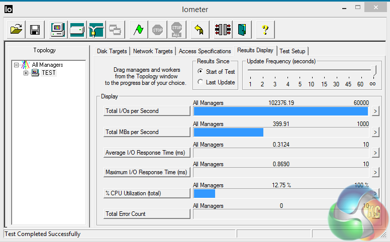Click the 102376.19 IOPS value
390x242 pixels.
[281, 103]
